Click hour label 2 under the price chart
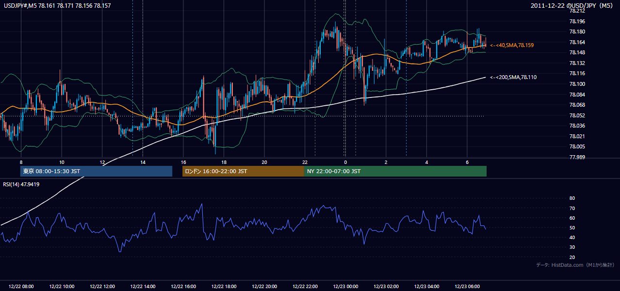The height and width of the screenshot is (291, 620). (386, 162)
